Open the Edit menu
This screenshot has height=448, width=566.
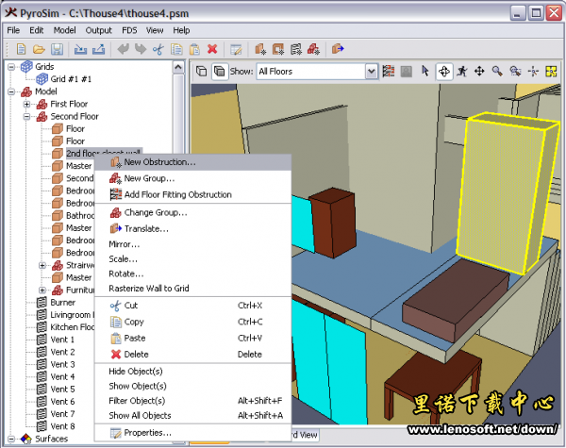point(37,30)
